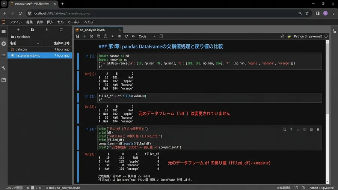Viewport: 338px width, 190px height.
Task: Copy the selected cell in the notebook toolbar
Action: 98,36
